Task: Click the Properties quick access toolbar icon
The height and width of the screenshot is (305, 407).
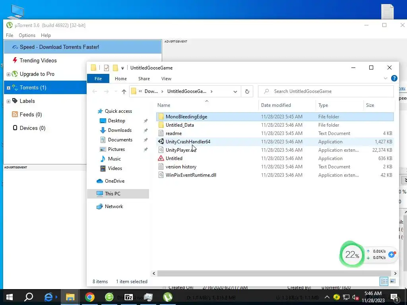Action: click(x=107, y=68)
